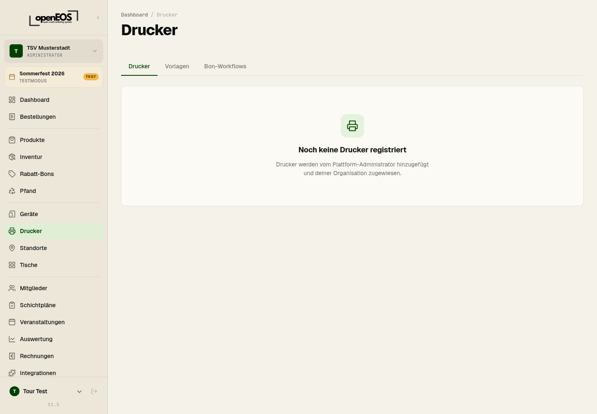This screenshot has height=414, width=597.
Task: Click the Drucker printer icon in sidebar
Action: [12, 231]
